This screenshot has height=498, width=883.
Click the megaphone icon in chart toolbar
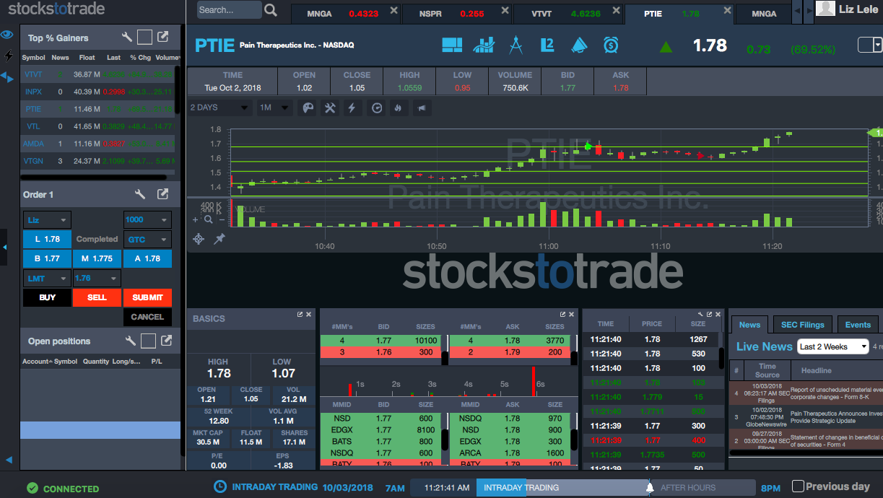[421, 108]
